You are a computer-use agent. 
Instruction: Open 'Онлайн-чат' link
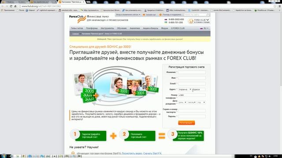click(x=149, y=14)
